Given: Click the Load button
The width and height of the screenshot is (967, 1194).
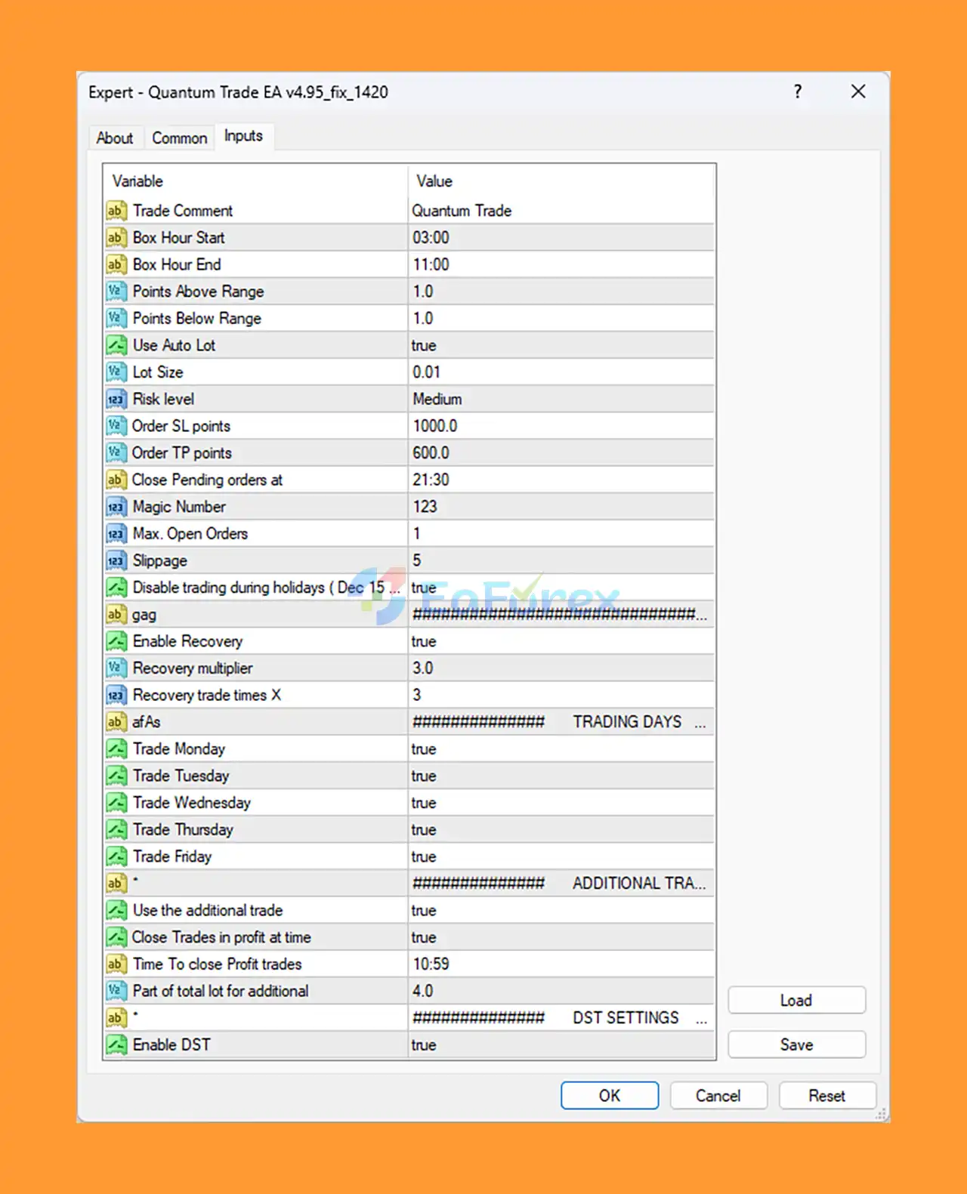Looking at the screenshot, I should tap(796, 1000).
